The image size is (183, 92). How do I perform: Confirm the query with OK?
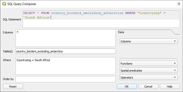127,87
